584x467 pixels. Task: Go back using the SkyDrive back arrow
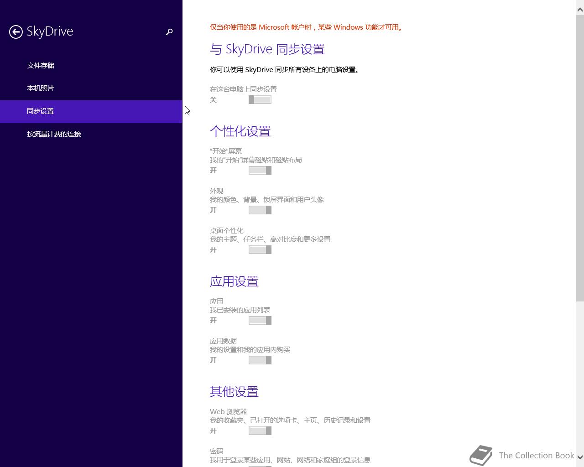pos(16,31)
